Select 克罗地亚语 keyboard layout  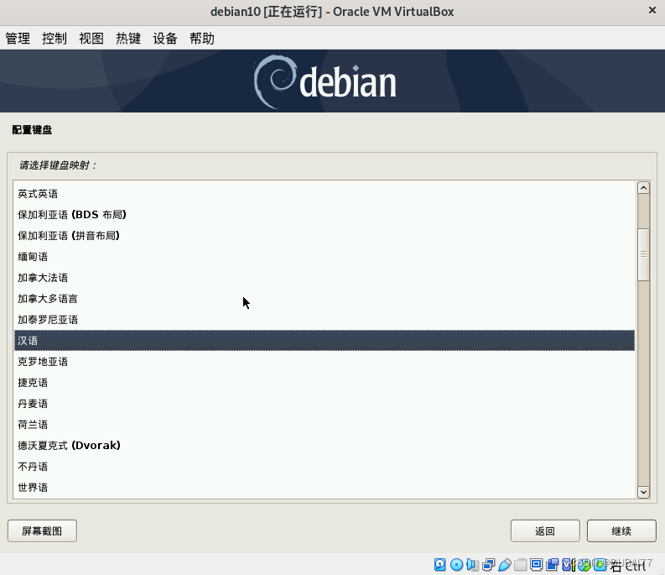coord(325,362)
